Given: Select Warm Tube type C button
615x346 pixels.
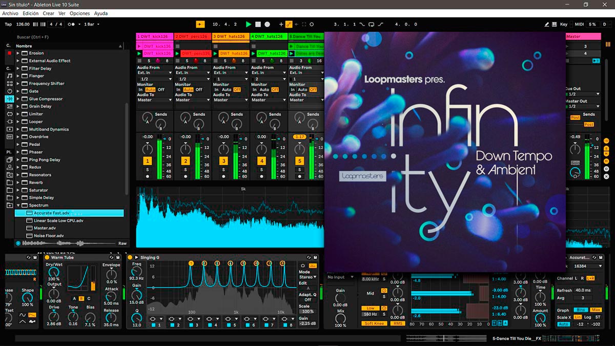Looking at the screenshot, I should pos(88,298).
